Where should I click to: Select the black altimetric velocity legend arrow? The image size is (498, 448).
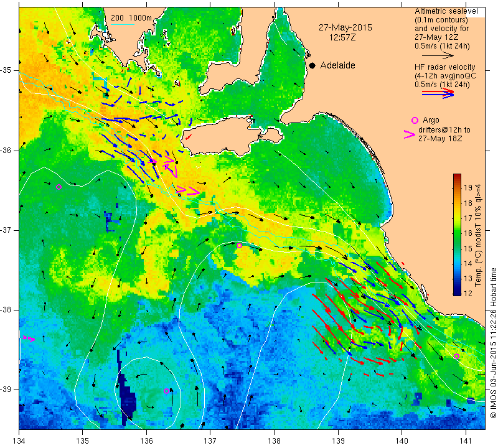point(438,55)
